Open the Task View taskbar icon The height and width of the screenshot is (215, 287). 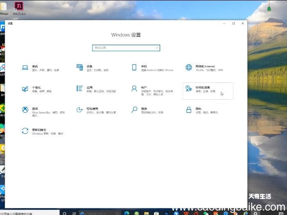[74, 213]
